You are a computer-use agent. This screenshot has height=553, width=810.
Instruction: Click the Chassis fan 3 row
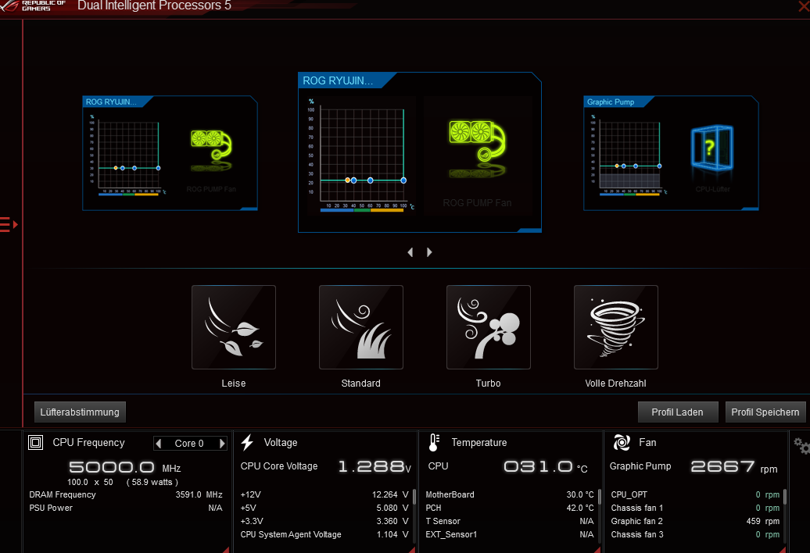[695, 534]
